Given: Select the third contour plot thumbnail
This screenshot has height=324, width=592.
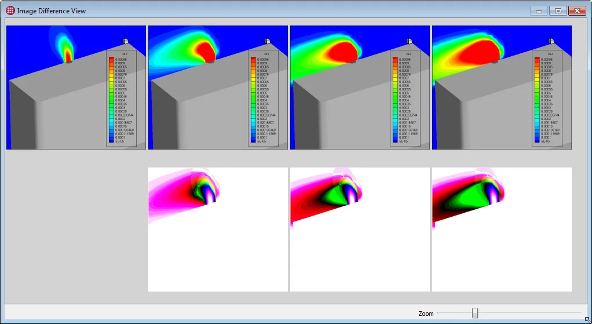Looking at the screenshot, I should point(360,87).
